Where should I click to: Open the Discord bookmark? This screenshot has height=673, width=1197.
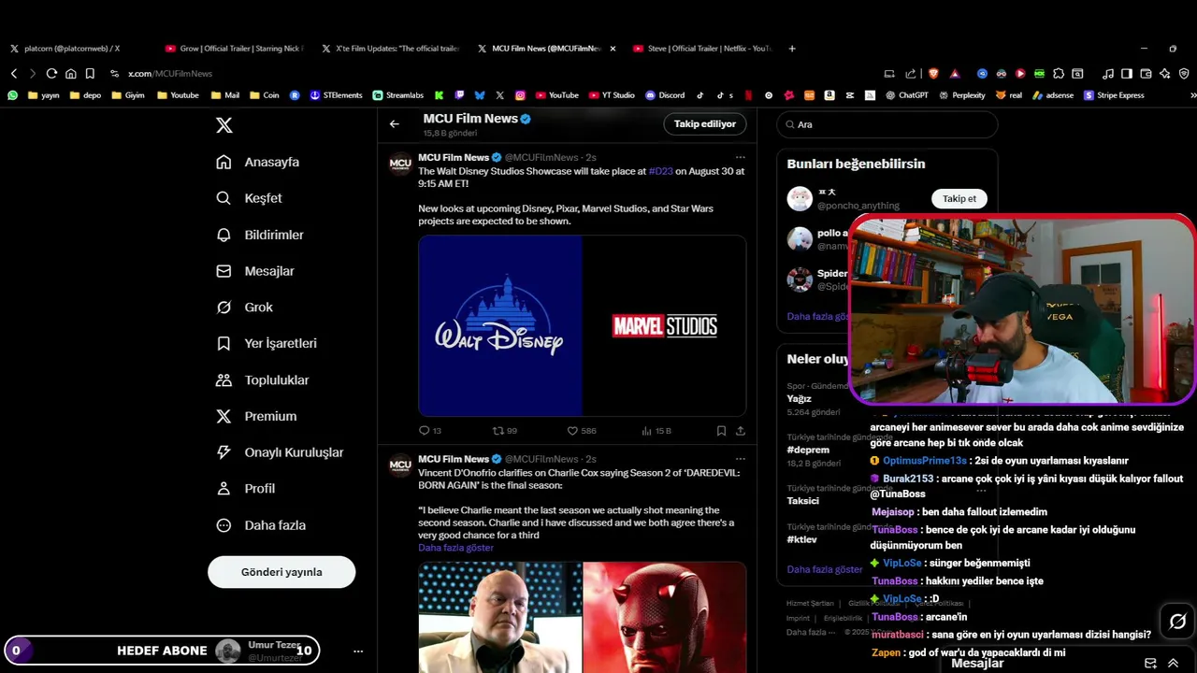tap(665, 94)
